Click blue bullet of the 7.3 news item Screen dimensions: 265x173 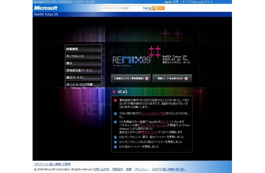click(115, 122)
